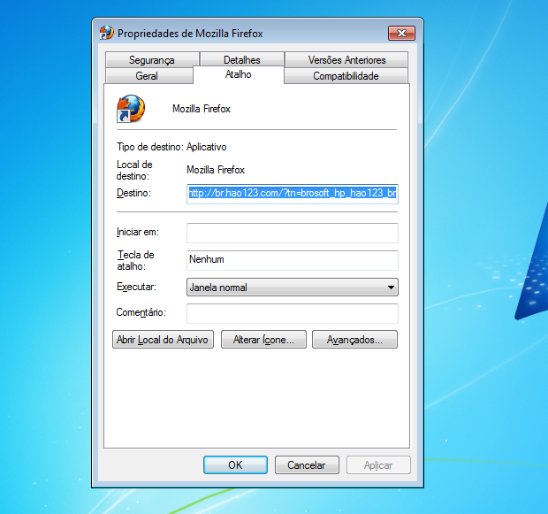This screenshot has height=514, width=548.
Task: Focus the Iniciar em input field
Action: point(293,233)
